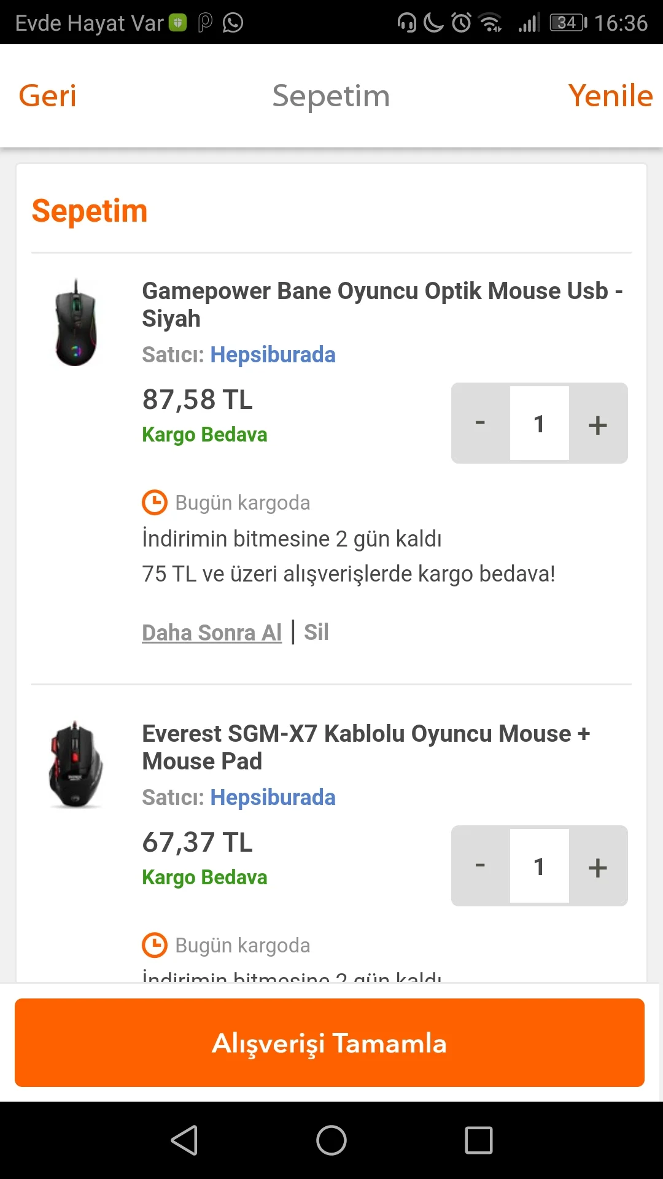Tap Gamepower Bane mouse quantity field
Image resolution: width=663 pixels, height=1179 pixels.
539,424
